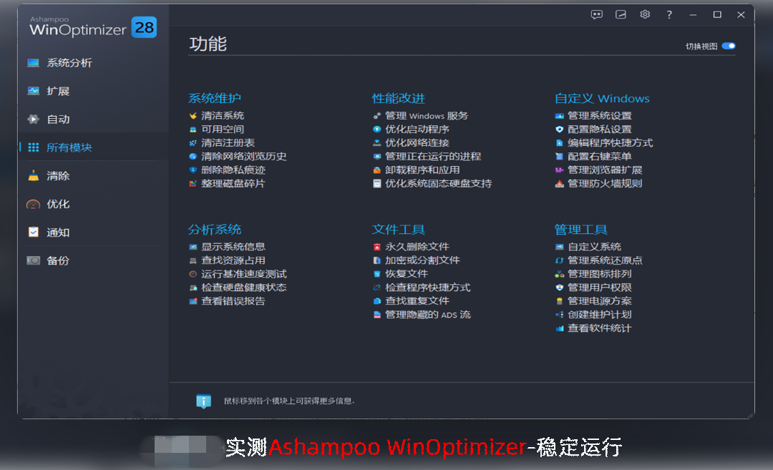Open 检查程序快捷方式 module
The height and width of the screenshot is (470, 773).
pos(427,288)
